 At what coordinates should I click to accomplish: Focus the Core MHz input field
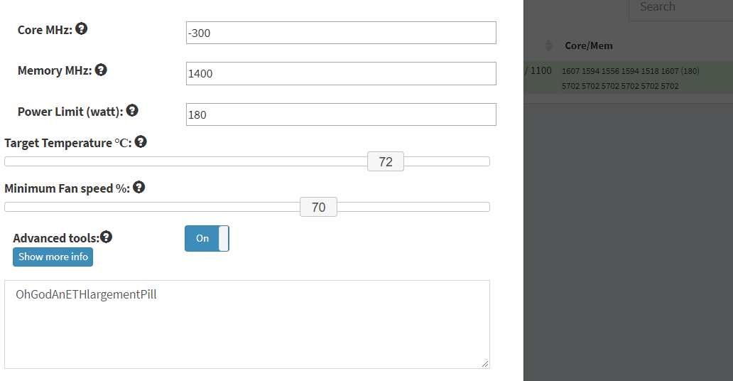(341, 33)
